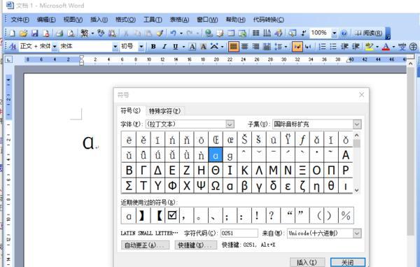
Task: Set line spacing with toolbar icon
Action: pyautogui.click(x=279, y=47)
